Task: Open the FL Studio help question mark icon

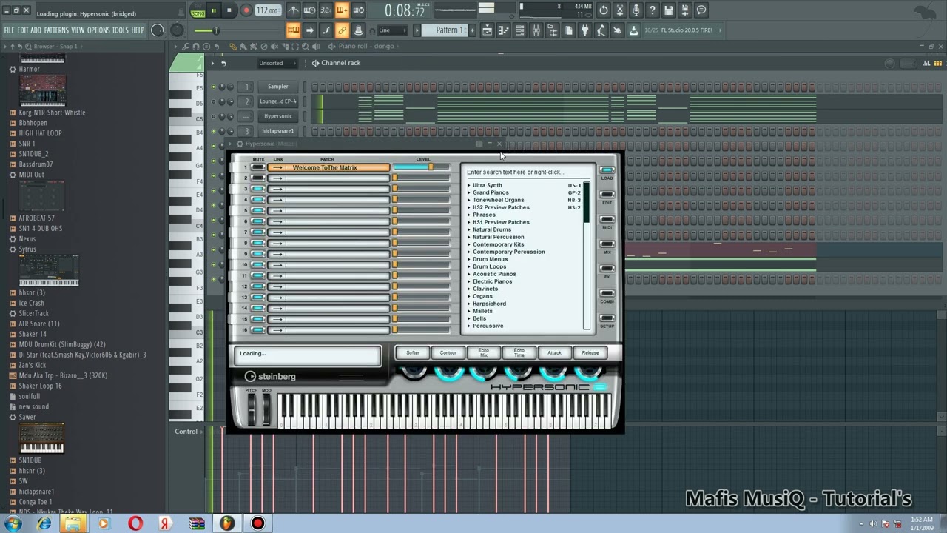Action: click(653, 10)
